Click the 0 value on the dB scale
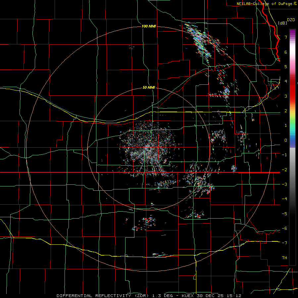This screenshot has width=298, height=298. point(286,140)
